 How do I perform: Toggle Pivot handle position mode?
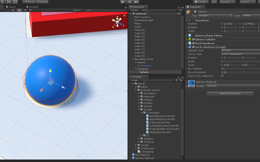point(29,2)
